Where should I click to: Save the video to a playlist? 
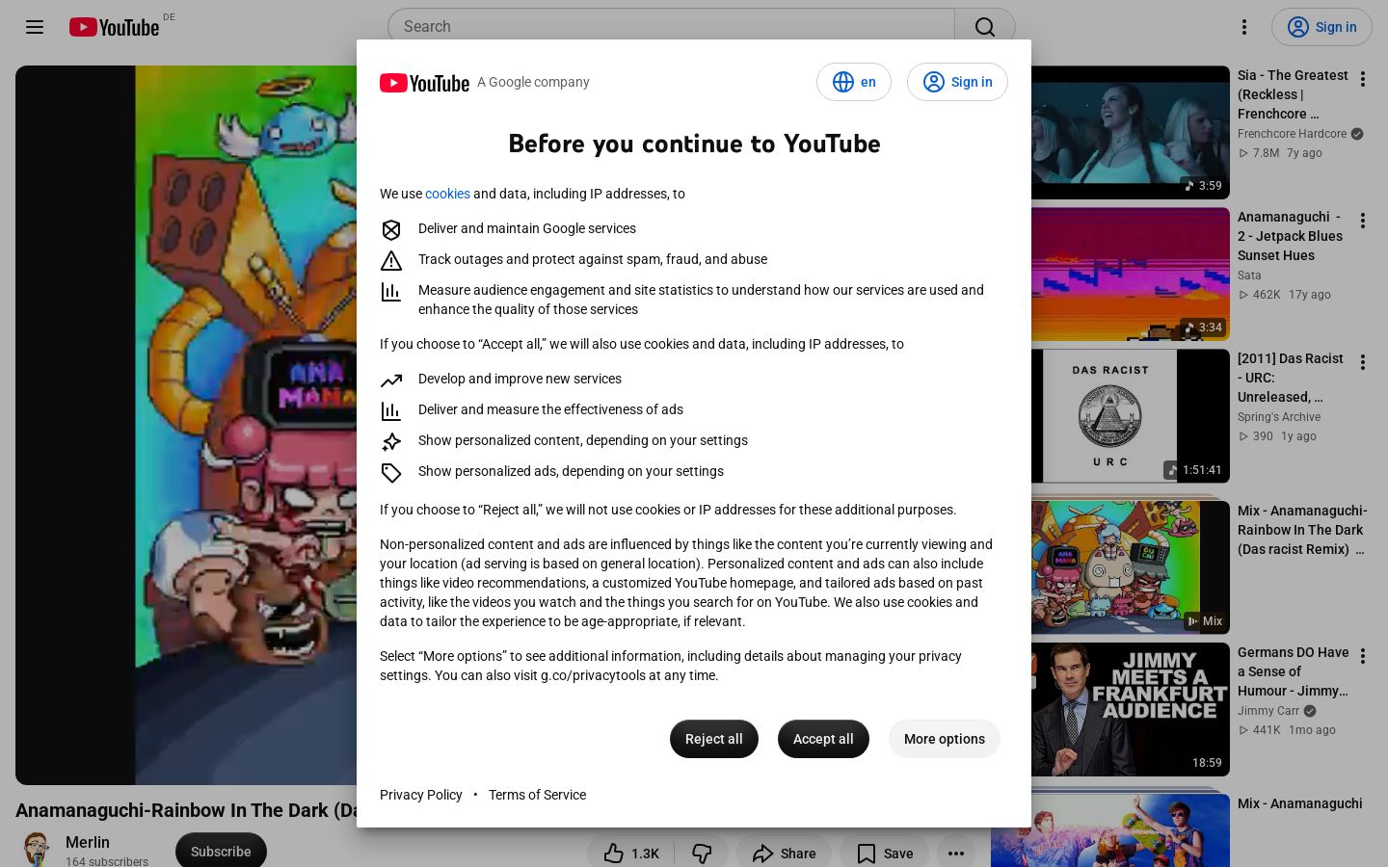885,854
